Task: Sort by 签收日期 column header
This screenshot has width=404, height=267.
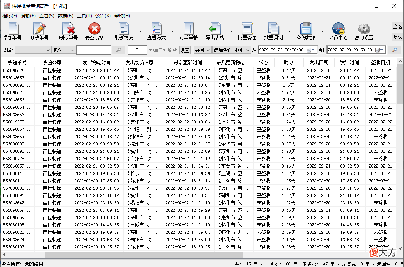Action: [x=381, y=62]
